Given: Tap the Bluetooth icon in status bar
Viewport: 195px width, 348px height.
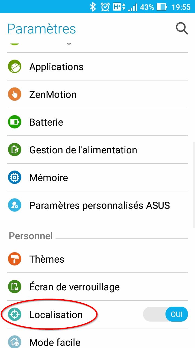Looking at the screenshot, I should coord(93,7).
